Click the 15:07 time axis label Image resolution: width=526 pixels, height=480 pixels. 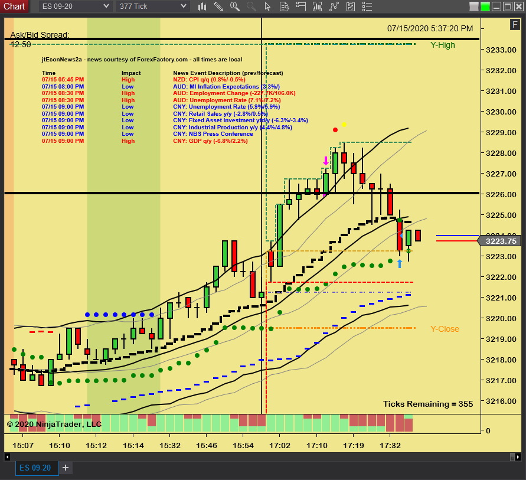[23, 446]
